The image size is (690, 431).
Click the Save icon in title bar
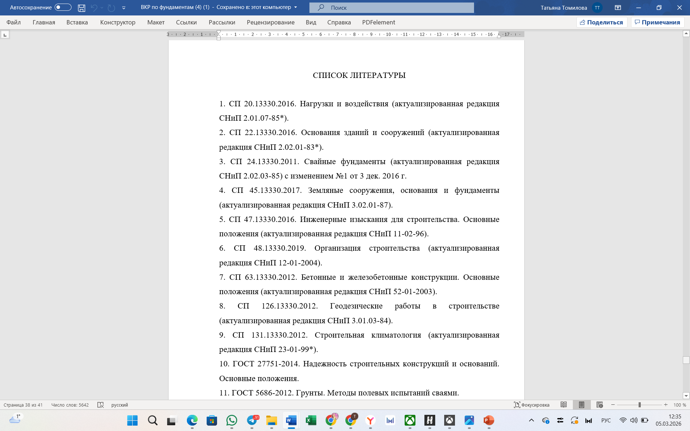point(82,8)
